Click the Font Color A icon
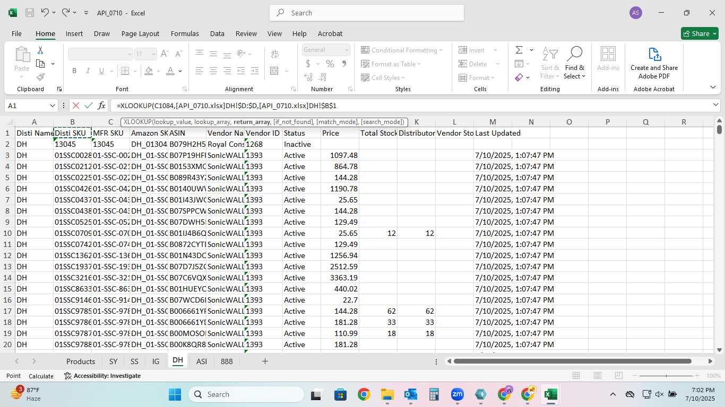 (x=170, y=70)
